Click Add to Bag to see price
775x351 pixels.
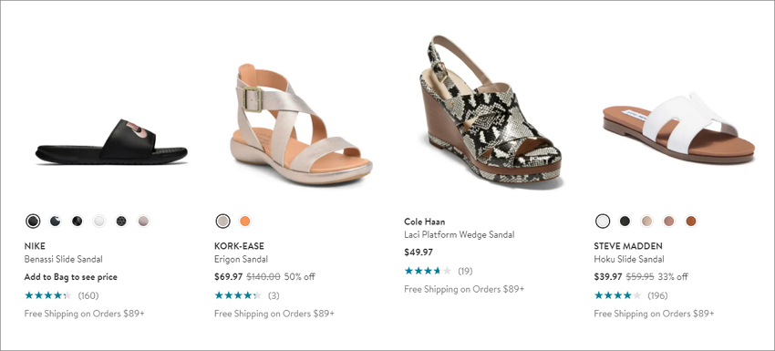71,277
